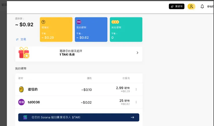Open the more options menu for td0036 row
Viewport: 214px width, 126px height.
pos(136,102)
